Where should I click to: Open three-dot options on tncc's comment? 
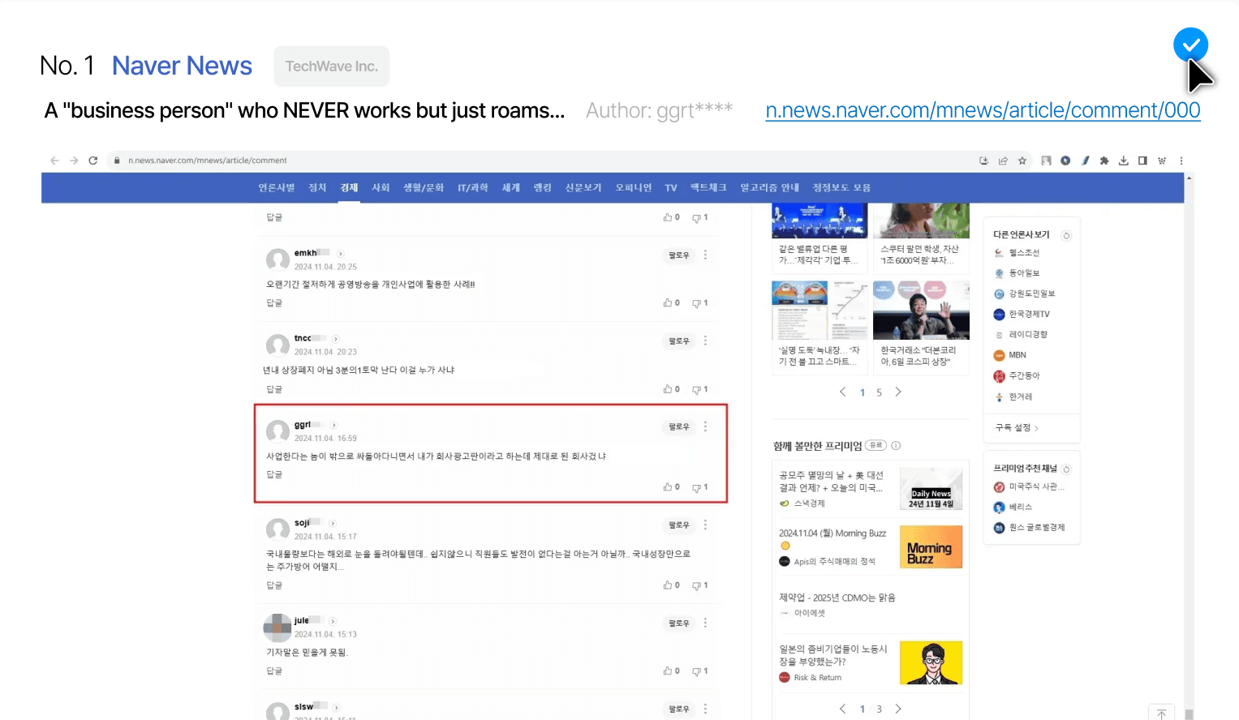tap(706, 341)
